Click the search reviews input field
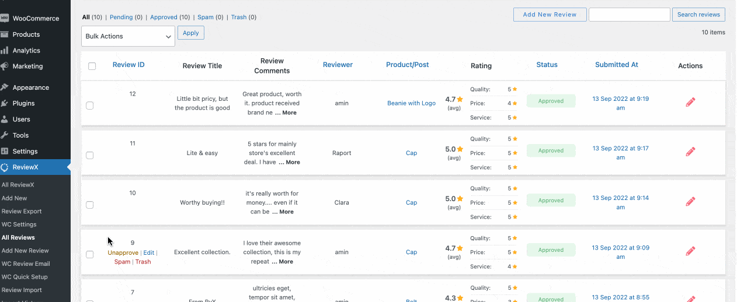737x302 pixels. (x=629, y=15)
